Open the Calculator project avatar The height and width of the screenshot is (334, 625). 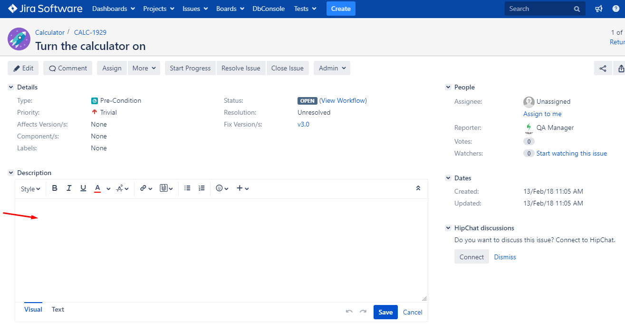pos(19,39)
